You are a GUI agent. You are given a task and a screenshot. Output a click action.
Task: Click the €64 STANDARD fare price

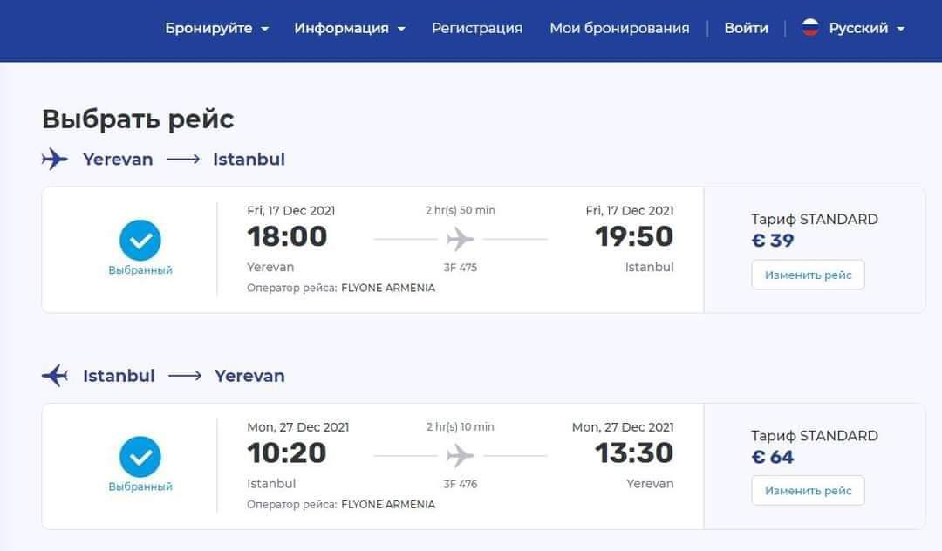tap(773, 457)
